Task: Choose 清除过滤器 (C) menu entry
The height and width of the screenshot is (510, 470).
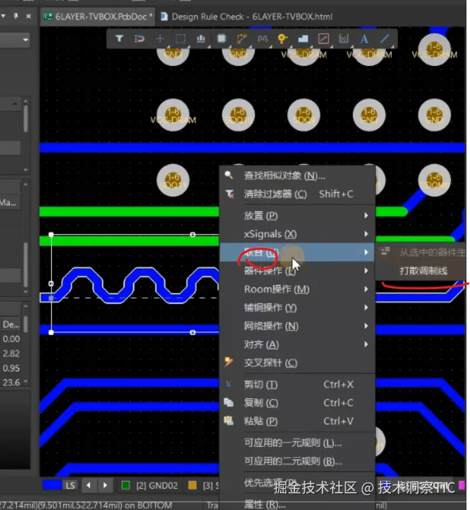Action: pyautogui.click(x=297, y=194)
